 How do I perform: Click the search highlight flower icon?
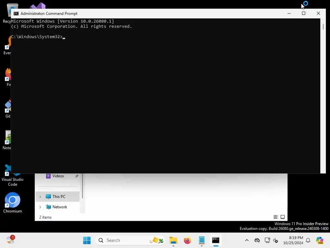click(157, 240)
